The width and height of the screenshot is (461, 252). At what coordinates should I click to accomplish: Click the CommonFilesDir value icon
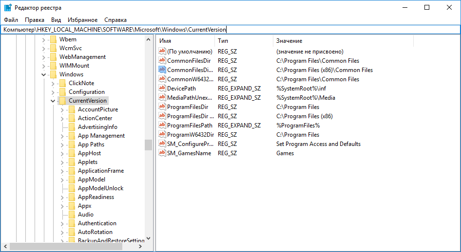(x=162, y=61)
